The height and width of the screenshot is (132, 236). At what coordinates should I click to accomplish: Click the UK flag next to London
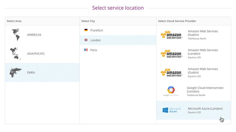[x=86, y=40]
